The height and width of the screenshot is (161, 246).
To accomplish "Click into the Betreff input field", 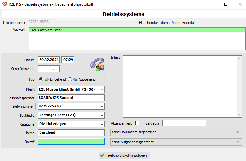I will pos(71,142).
